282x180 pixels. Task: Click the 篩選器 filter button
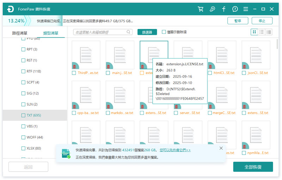tap(147, 32)
